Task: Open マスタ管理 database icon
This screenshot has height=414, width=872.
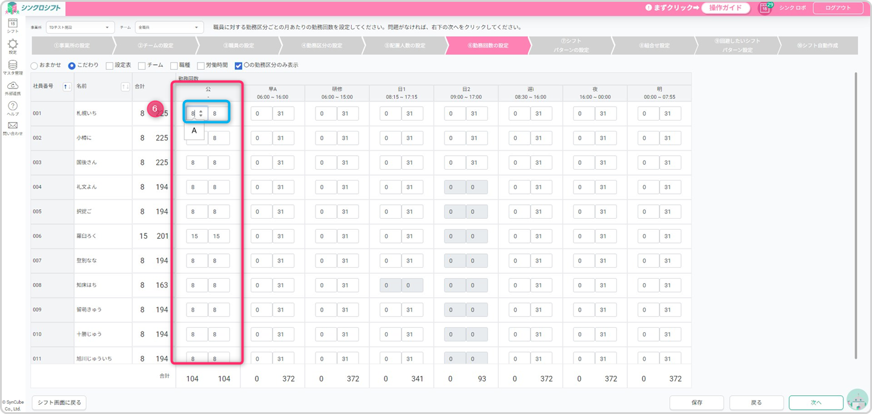Action: 13,65
